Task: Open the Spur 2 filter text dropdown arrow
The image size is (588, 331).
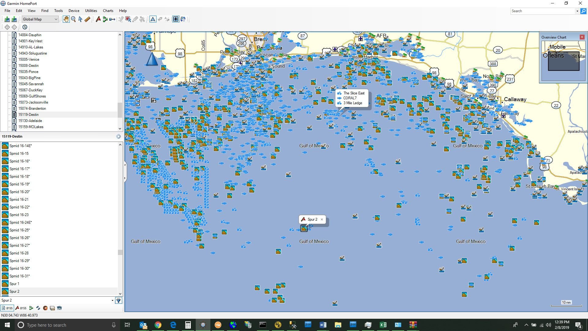Action: (x=112, y=300)
